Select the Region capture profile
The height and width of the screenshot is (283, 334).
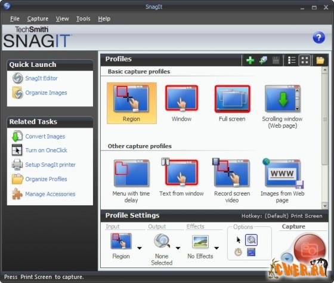132,103
